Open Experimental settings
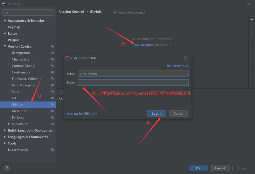This screenshot has width=255, height=174. (x=18, y=150)
